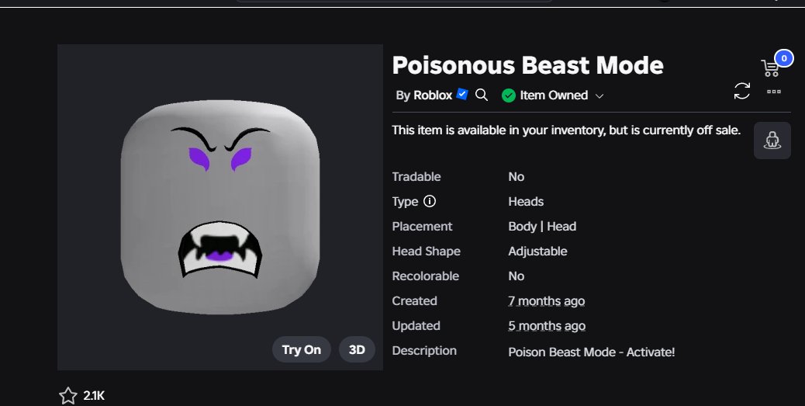
Task: Click the green Item Owned checkmark
Action: pyautogui.click(x=508, y=95)
